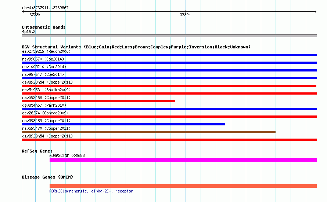This screenshot has width=327, height=202.
Task: Select the blue esv2759219 gain bar
Action: [x=169, y=55]
